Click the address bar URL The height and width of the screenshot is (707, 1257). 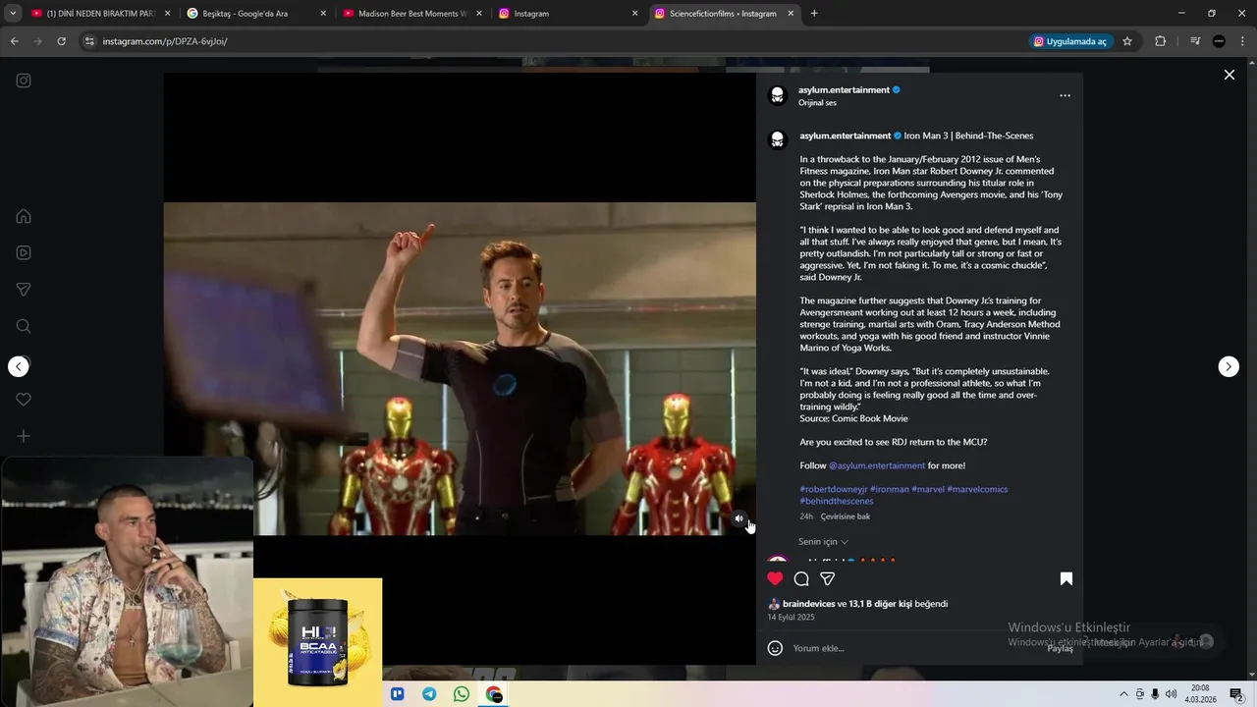tap(165, 41)
